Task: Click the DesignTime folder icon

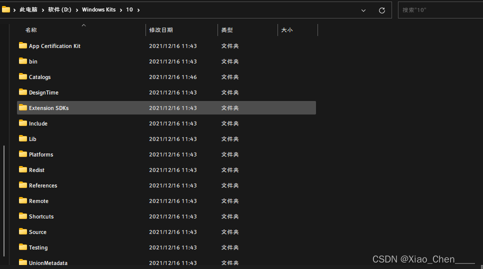Action: pyautogui.click(x=23, y=92)
